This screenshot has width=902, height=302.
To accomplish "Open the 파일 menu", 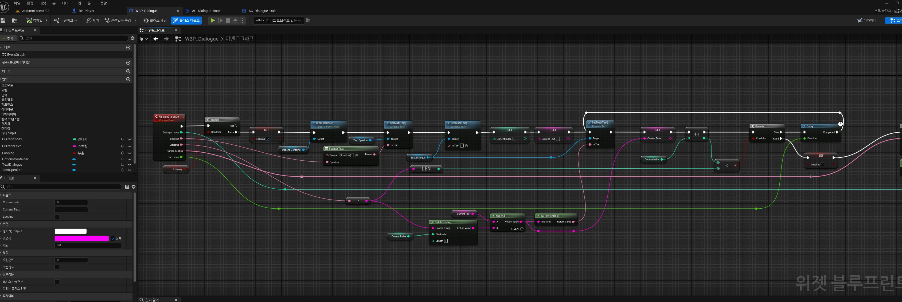I will [x=17, y=3].
